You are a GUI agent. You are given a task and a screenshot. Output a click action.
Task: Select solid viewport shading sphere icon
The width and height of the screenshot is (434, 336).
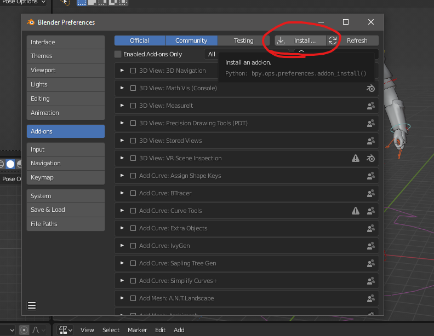pos(10,164)
